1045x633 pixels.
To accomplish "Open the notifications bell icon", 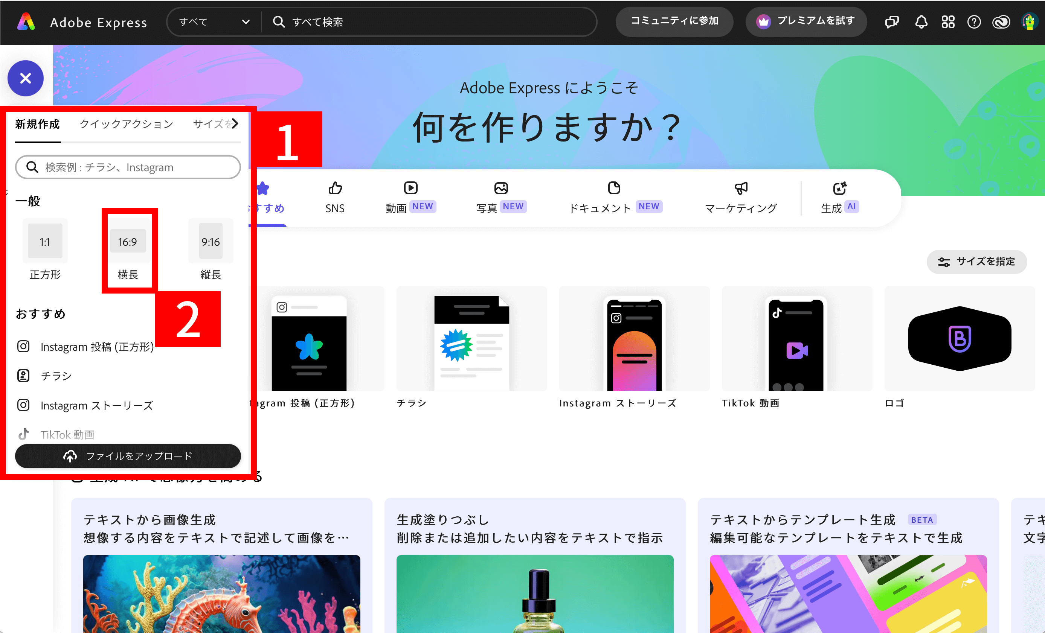I will [921, 21].
